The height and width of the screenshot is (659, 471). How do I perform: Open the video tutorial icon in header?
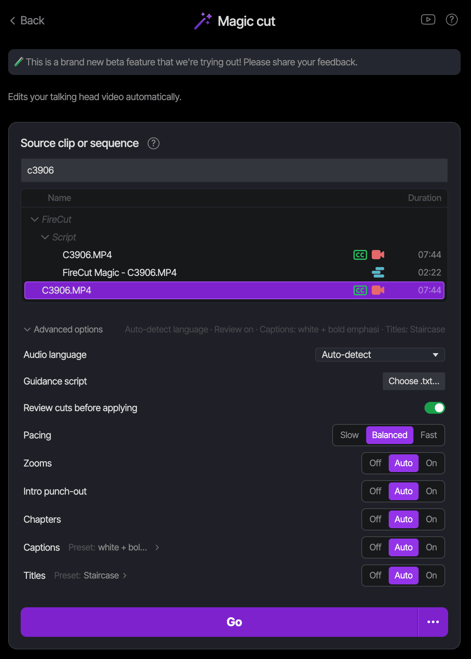click(x=428, y=20)
